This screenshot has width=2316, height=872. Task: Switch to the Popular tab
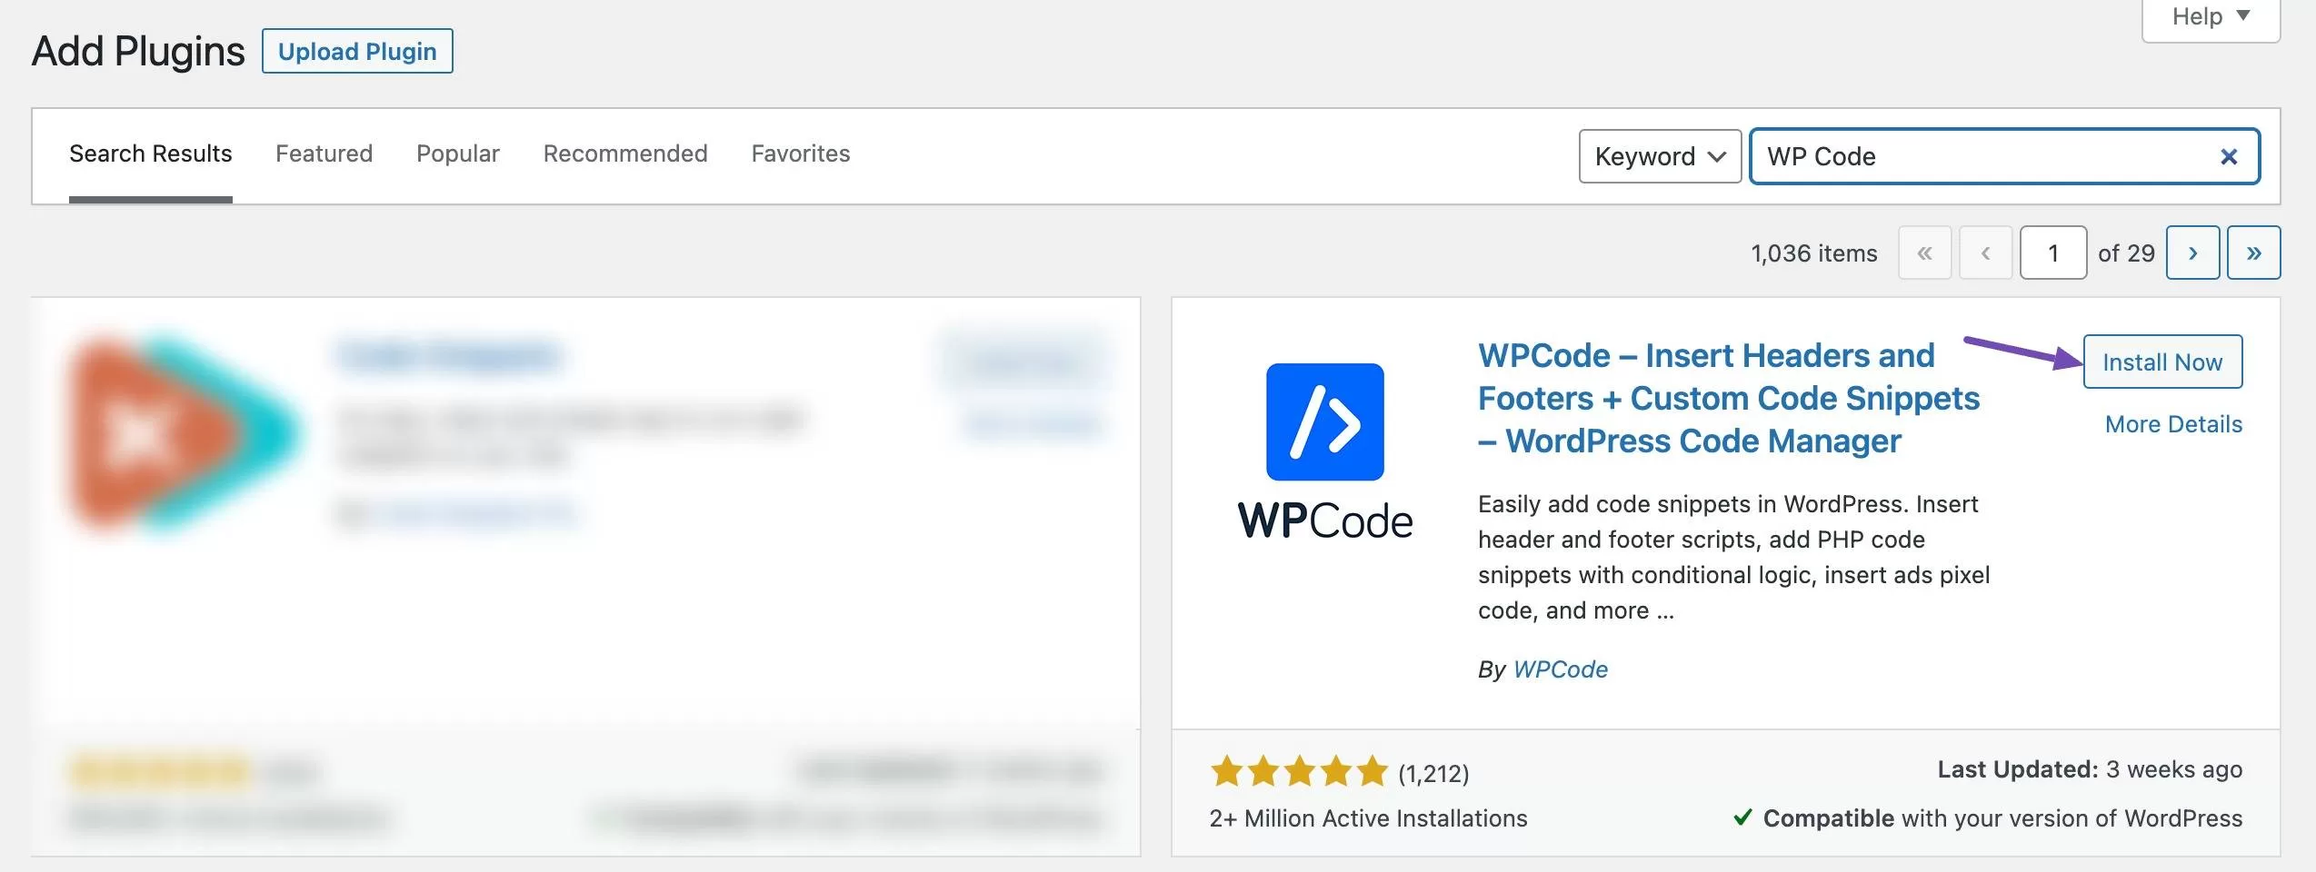tap(457, 154)
